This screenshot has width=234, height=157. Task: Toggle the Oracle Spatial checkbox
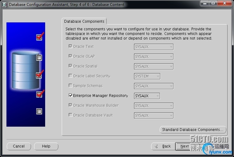(x=70, y=66)
